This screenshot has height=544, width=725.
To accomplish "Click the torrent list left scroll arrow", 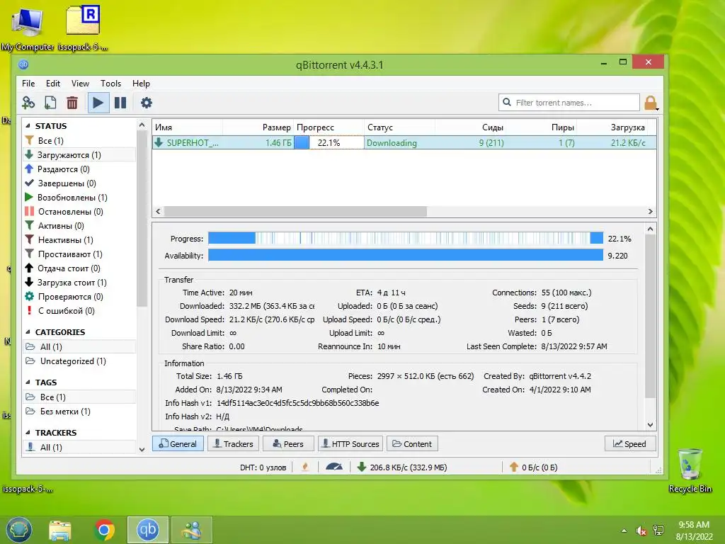I will (158, 211).
